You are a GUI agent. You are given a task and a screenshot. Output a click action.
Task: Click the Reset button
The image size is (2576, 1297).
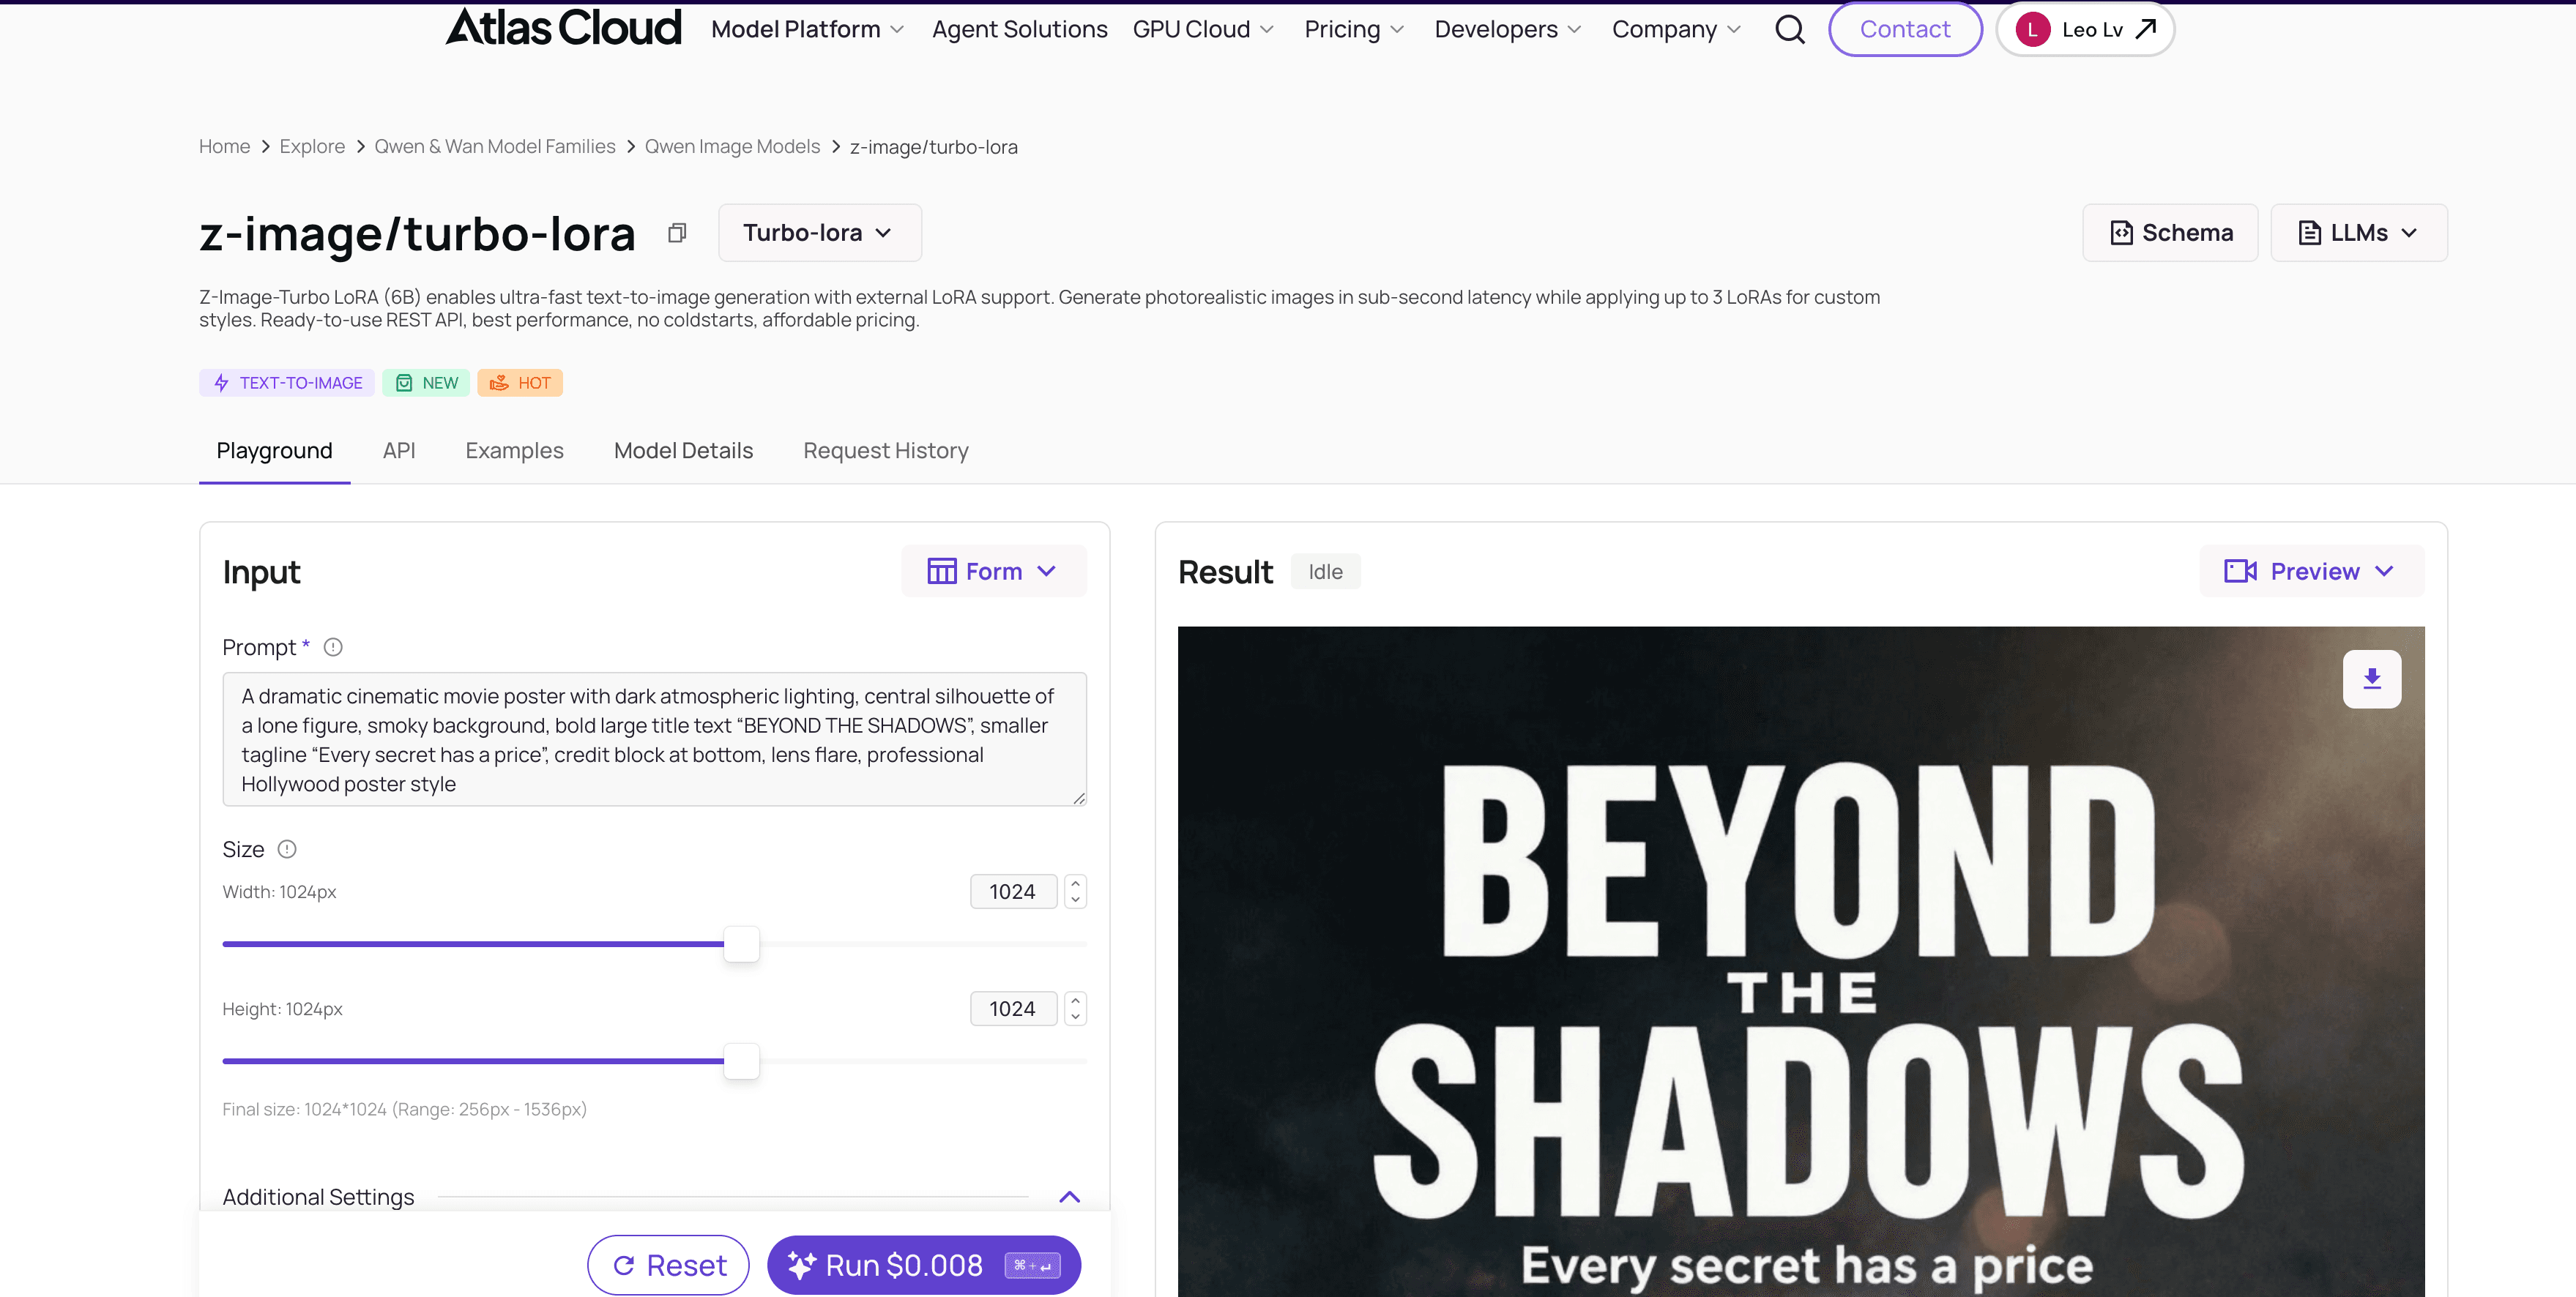click(668, 1265)
